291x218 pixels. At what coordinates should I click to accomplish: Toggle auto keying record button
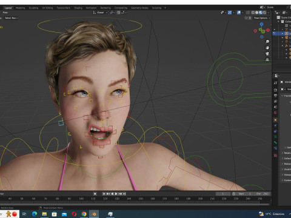click(x=95, y=194)
